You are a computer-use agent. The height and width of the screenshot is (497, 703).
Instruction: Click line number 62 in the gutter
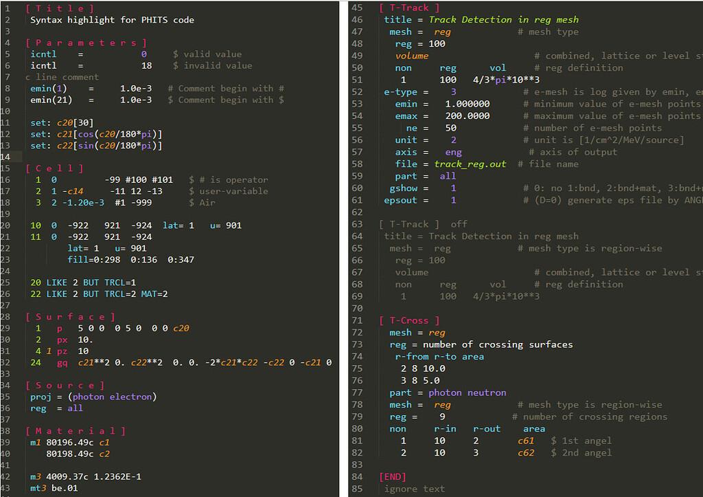point(357,212)
